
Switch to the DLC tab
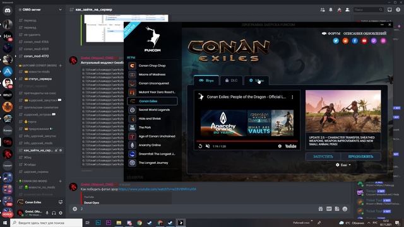coord(231,81)
